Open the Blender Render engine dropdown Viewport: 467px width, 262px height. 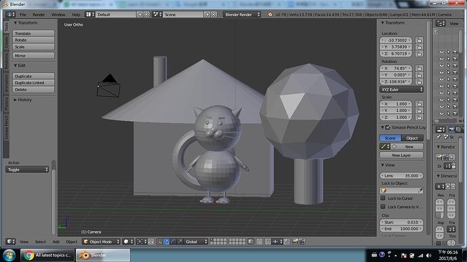[x=242, y=15]
